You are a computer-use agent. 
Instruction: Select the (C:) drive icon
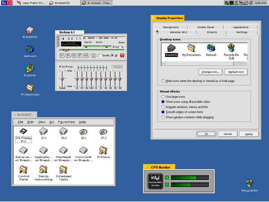pyautogui.click(x=43, y=132)
